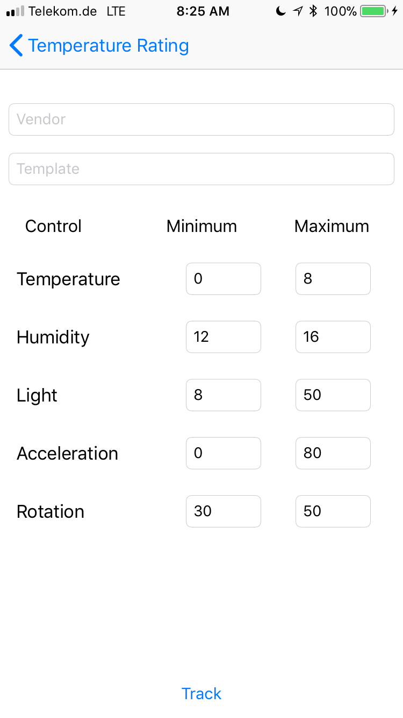Tap the Light minimum input
The image size is (403, 718).
224,395
